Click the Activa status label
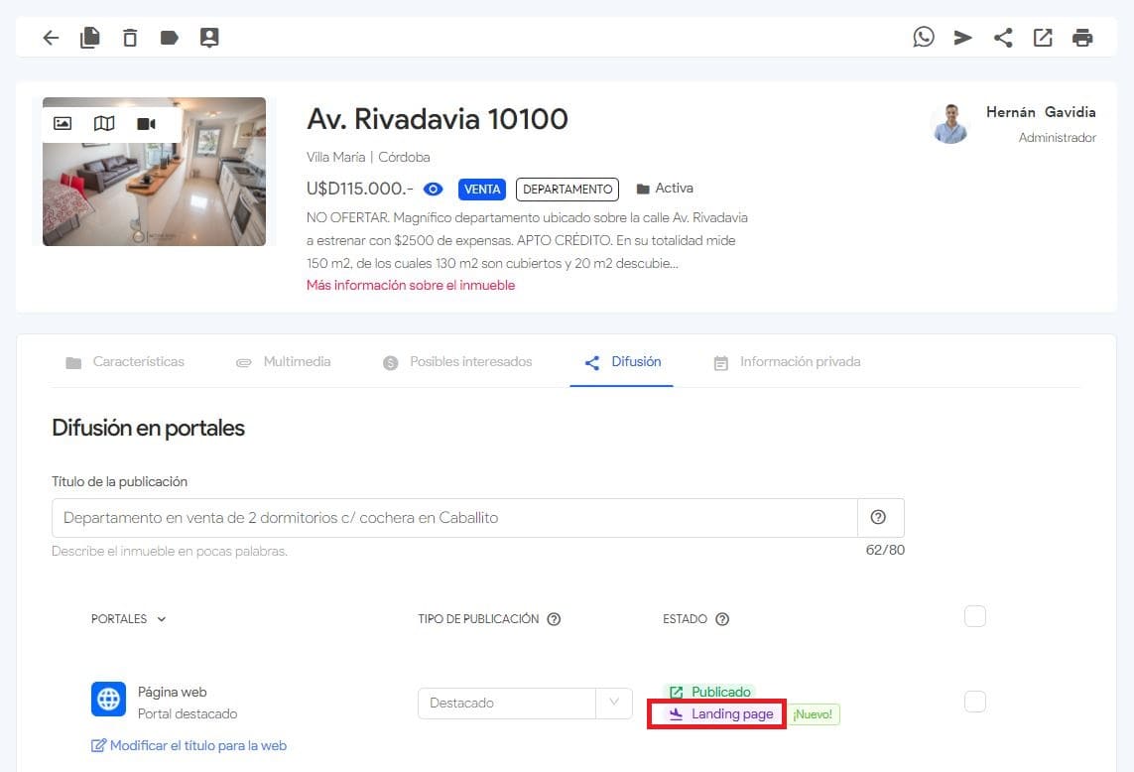 click(x=665, y=189)
